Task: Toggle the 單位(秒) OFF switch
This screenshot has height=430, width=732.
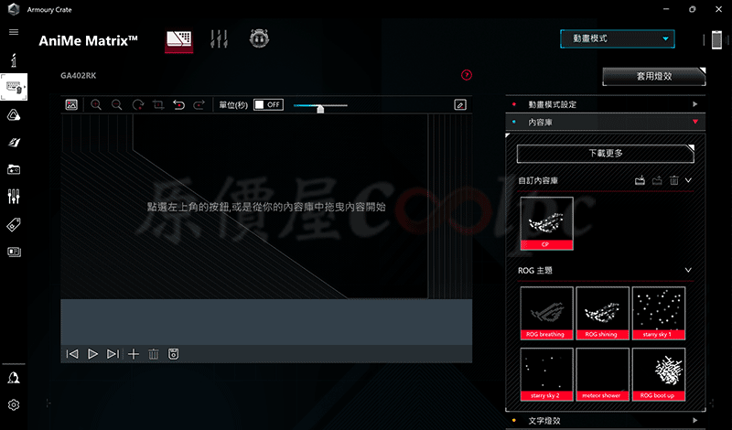Action: pos(268,104)
